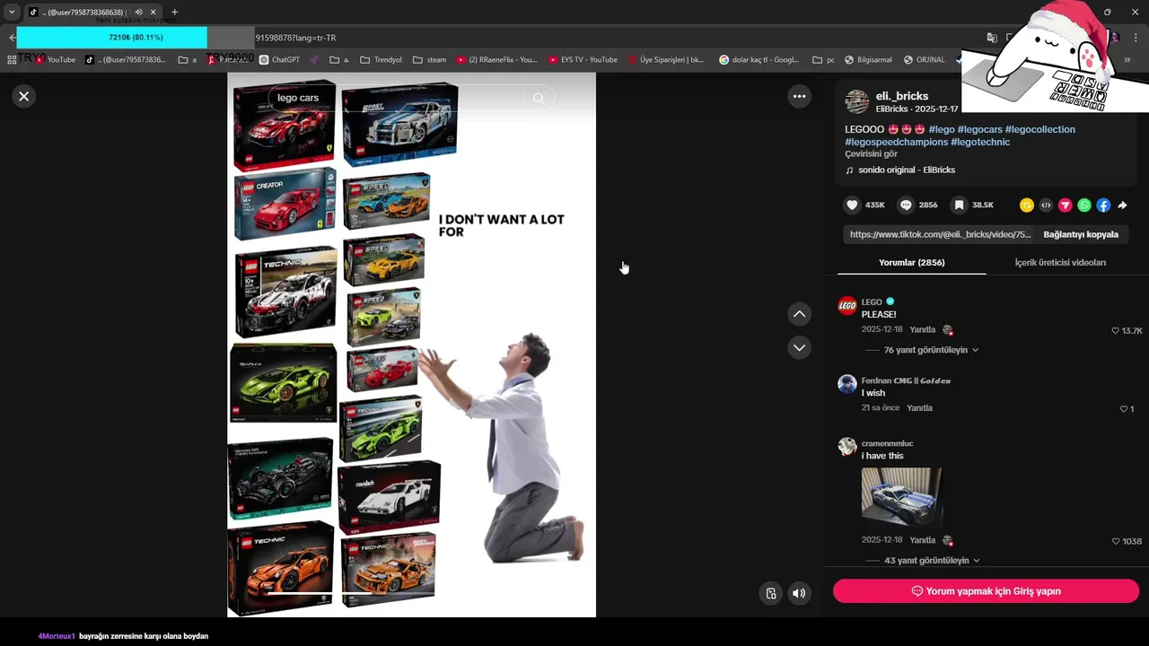Screen dimensions: 1149x646
Task: Open the EYS TV - YouTube bookmark
Action: (583, 60)
